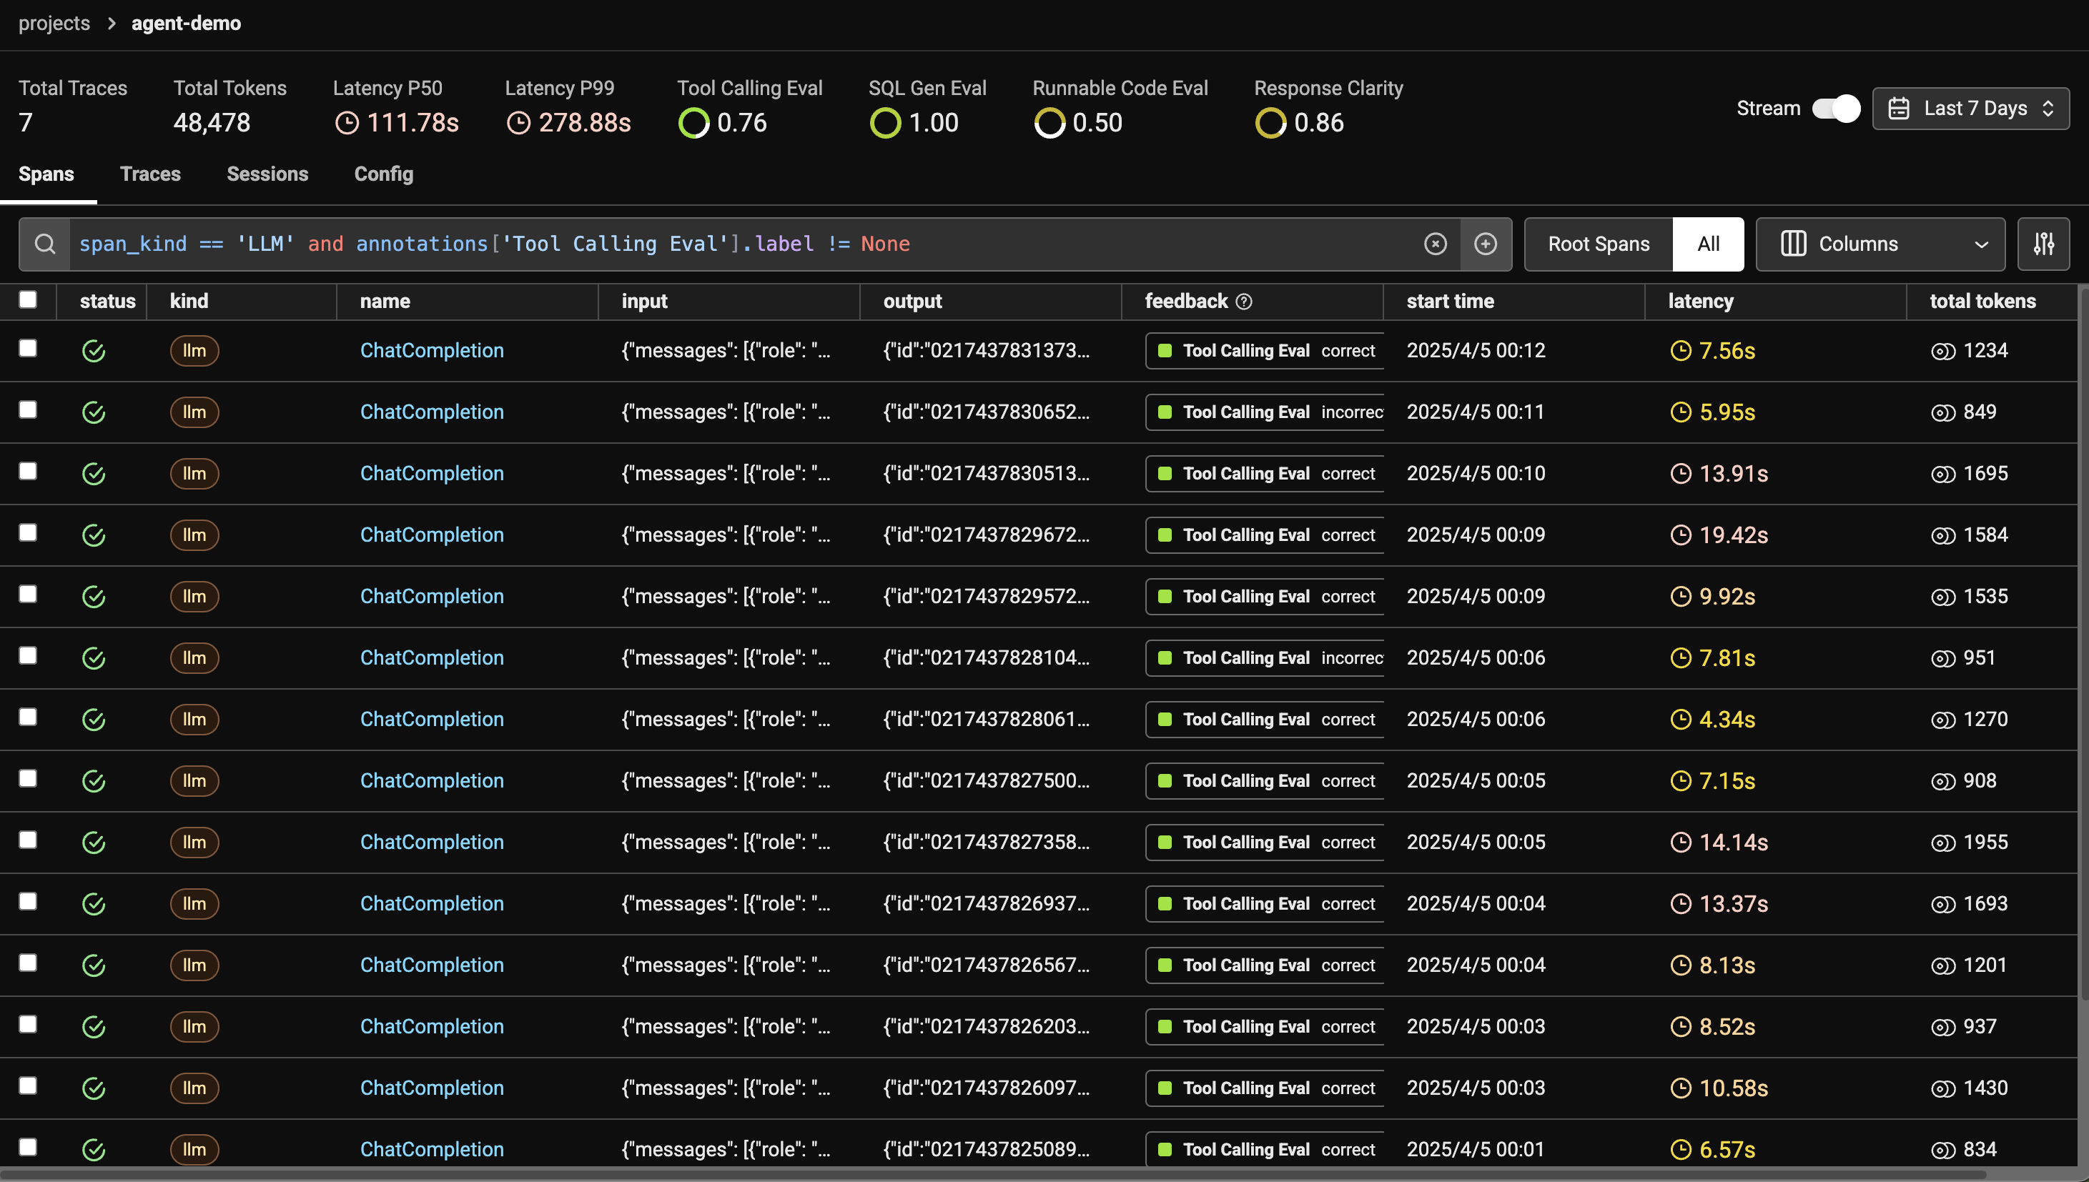Click the Tool Calling Eval score ring
The image size is (2089, 1182).
693,124
